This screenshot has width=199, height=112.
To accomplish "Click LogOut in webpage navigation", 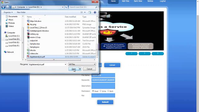I will 163,1.
